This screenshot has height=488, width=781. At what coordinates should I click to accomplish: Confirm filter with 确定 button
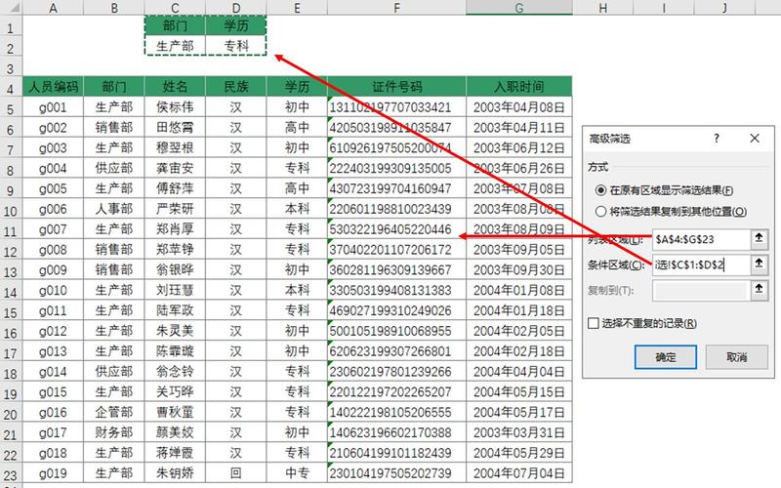pos(666,357)
